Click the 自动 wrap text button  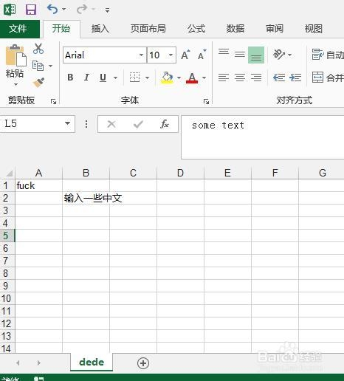(328, 55)
